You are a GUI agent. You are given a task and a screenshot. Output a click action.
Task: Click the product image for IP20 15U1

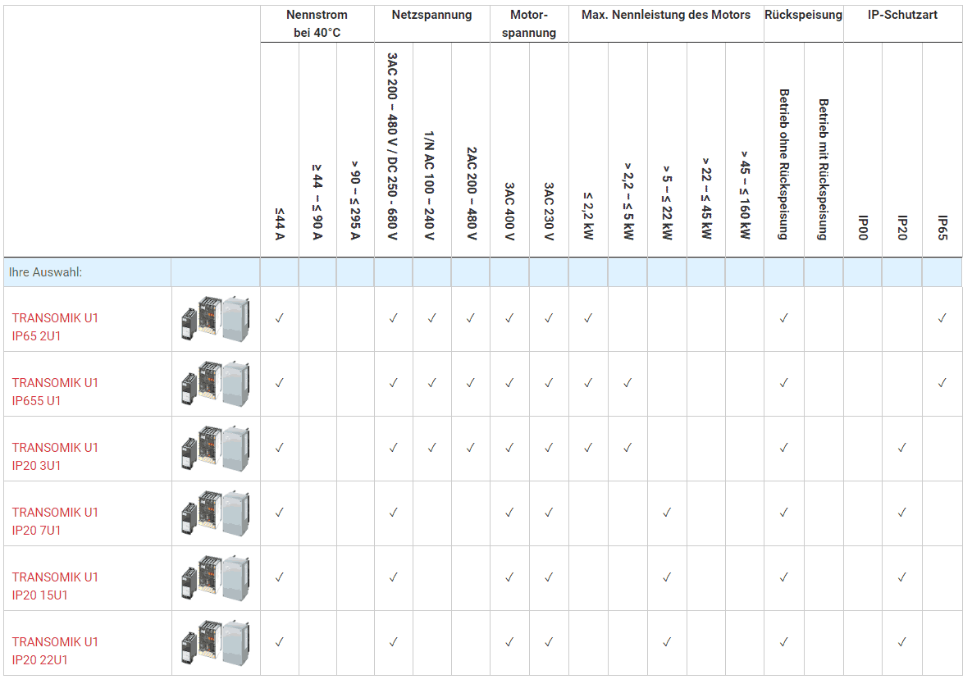coord(216,578)
